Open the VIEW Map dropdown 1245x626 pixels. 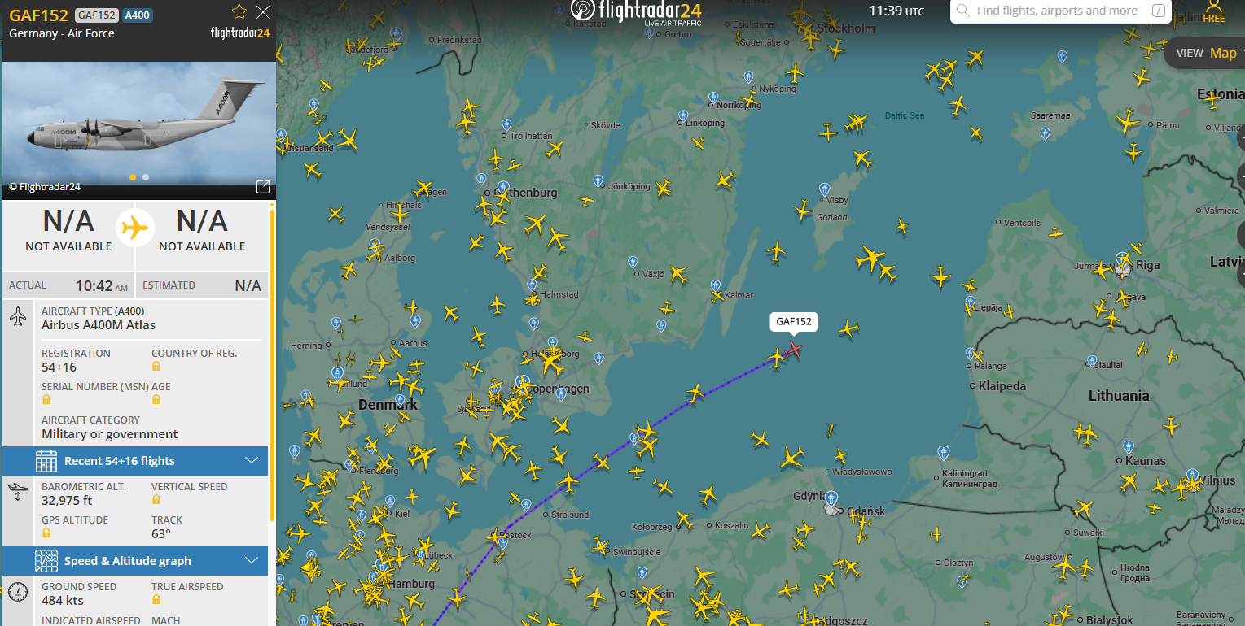point(1207,53)
